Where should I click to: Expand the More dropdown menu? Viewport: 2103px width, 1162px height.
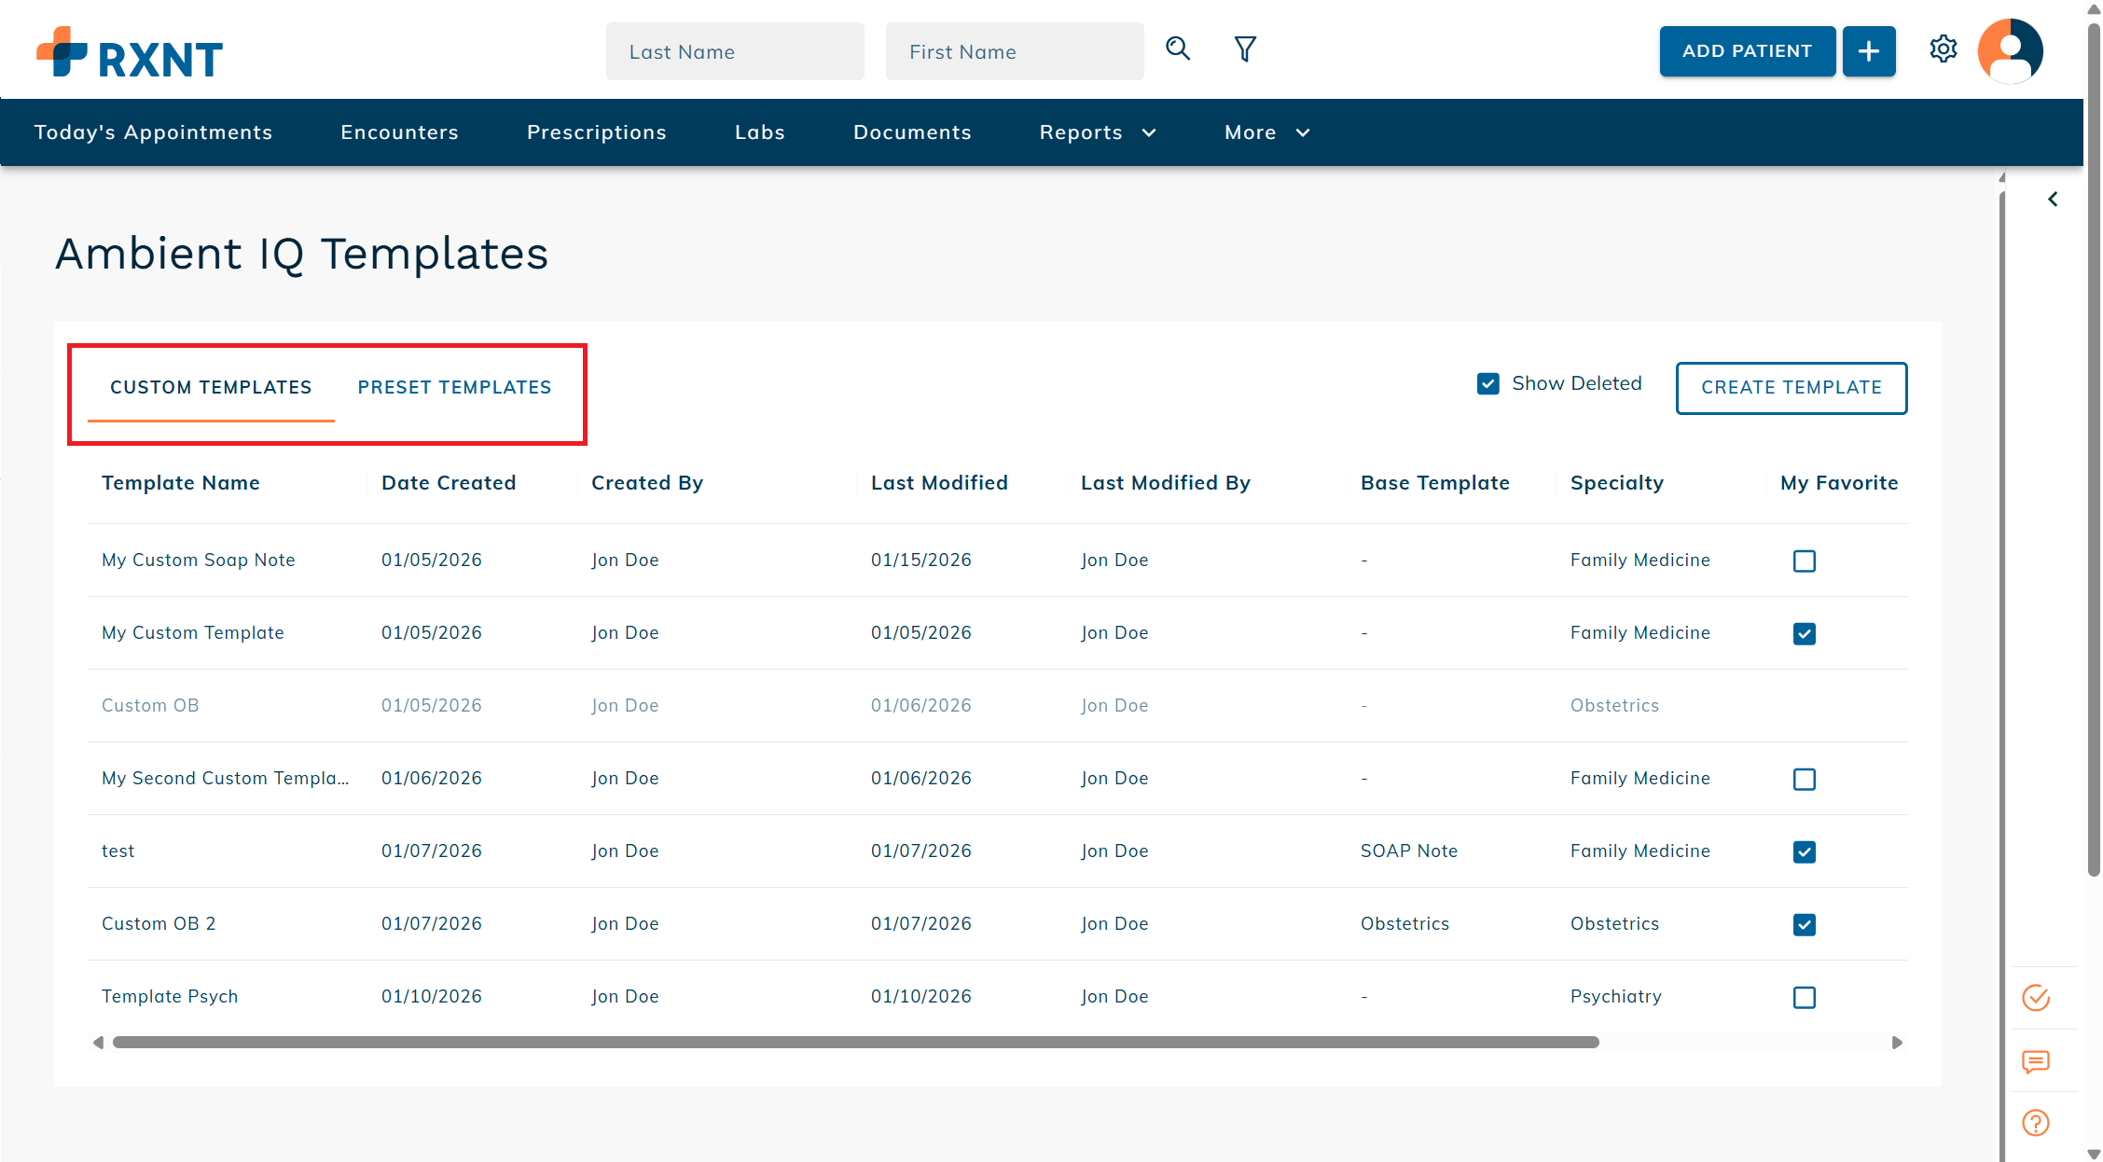1266,132
